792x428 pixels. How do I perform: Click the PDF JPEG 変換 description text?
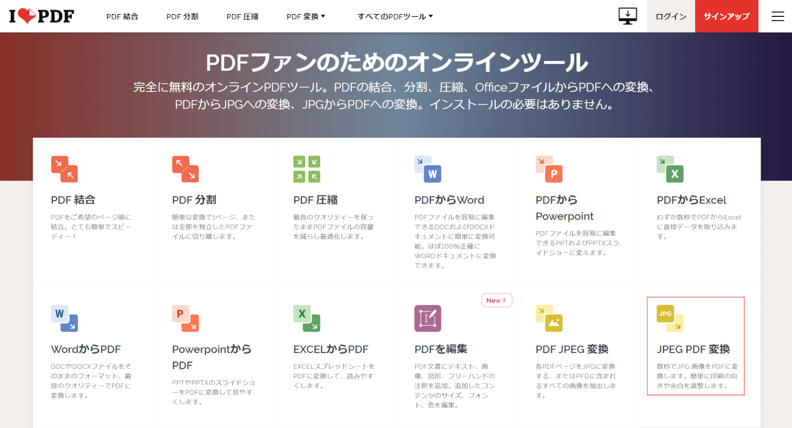pyautogui.click(x=576, y=381)
